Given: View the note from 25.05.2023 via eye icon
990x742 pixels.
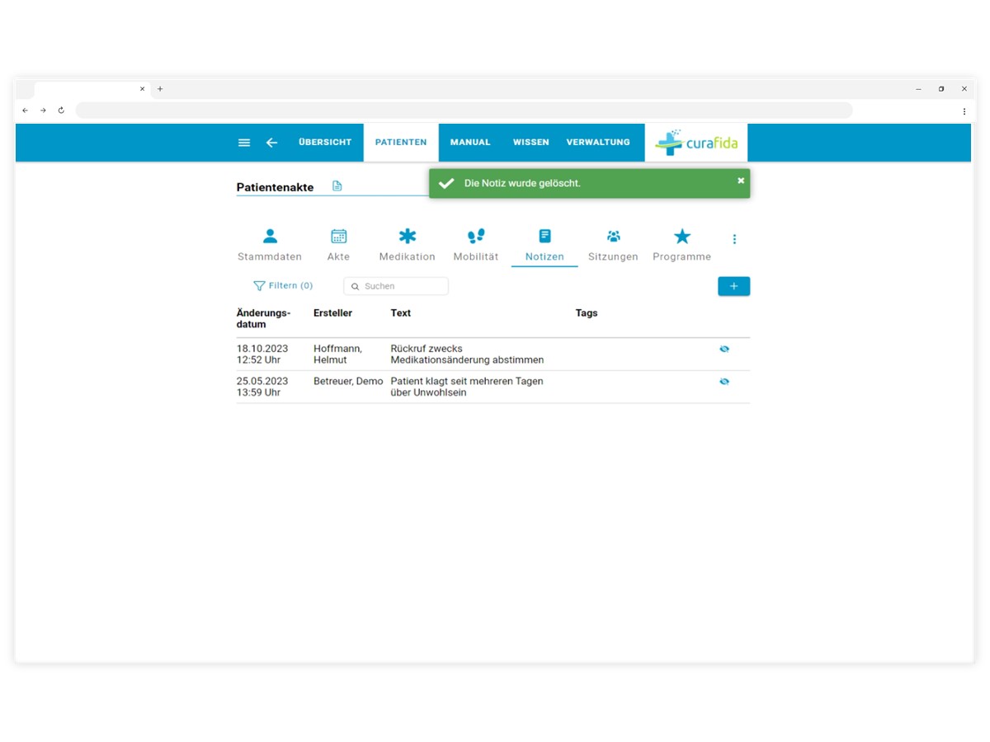Looking at the screenshot, I should pyautogui.click(x=724, y=382).
